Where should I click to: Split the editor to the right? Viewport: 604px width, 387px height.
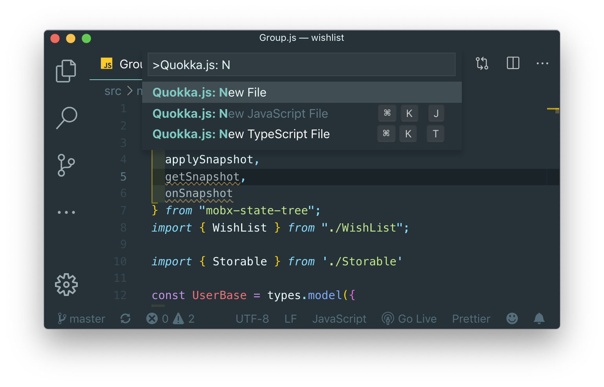513,63
